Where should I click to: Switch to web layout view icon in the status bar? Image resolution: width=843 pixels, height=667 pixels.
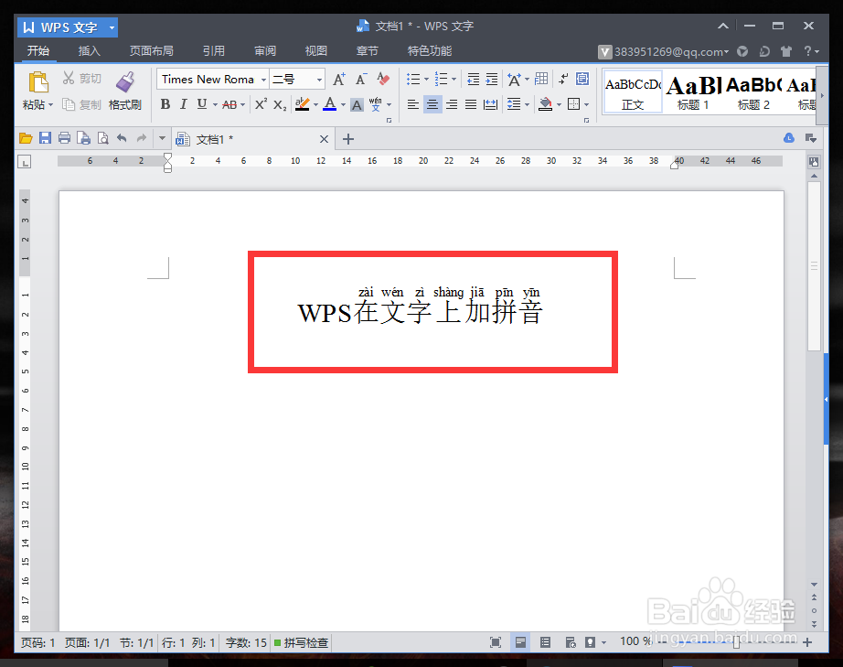571,641
